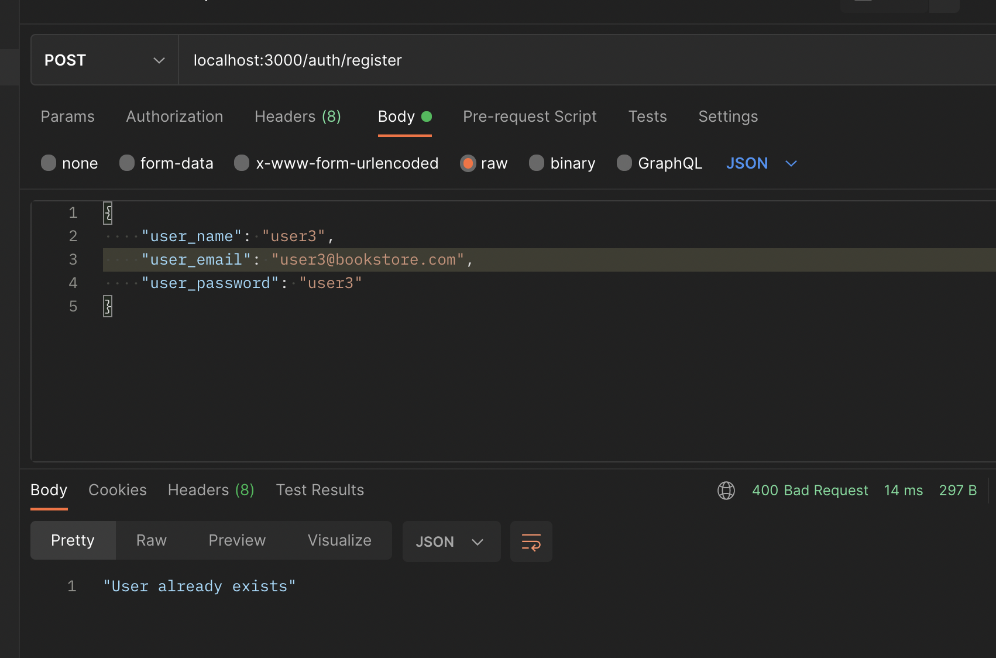This screenshot has height=658, width=996.
Task: Open the response Cookies tab
Action: point(118,490)
